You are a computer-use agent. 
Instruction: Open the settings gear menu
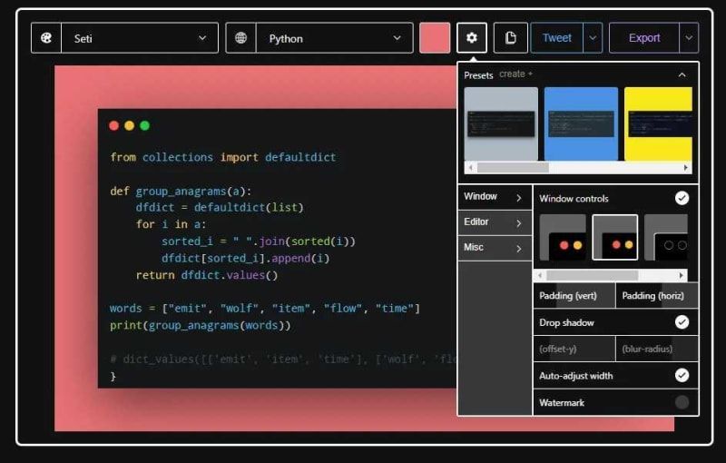point(471,37)
